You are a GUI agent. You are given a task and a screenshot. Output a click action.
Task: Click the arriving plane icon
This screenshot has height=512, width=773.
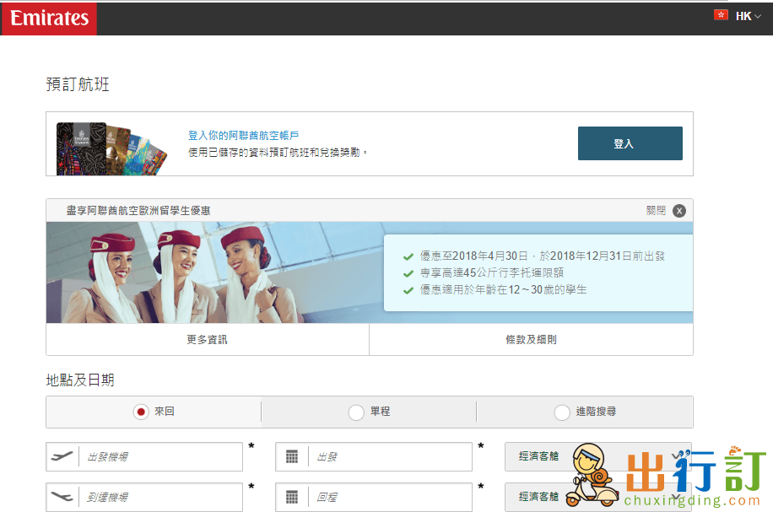click(x=62, y=497)
